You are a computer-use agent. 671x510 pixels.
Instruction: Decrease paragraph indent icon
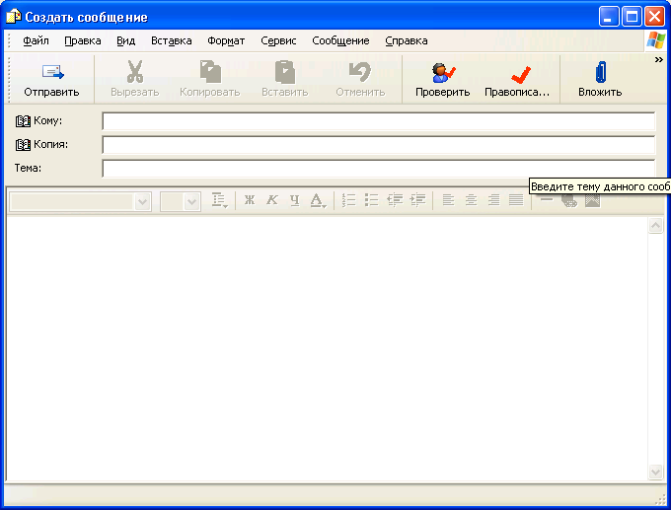click(x=395, y=200)
